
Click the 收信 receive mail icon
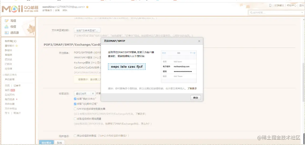point(7,26)
